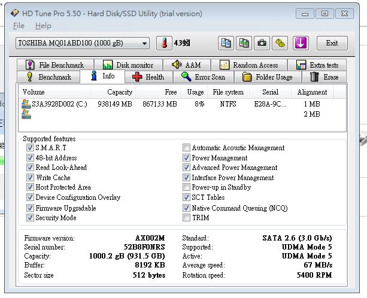Click the Exit button
Screen dimensions: 367x298
coord(332,43)
